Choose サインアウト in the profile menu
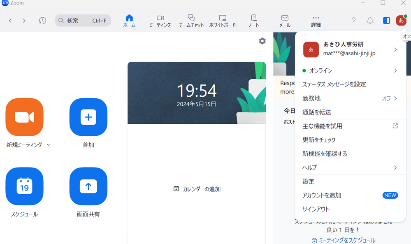Screen dimensions: 411x244 (x=316, y=209)
